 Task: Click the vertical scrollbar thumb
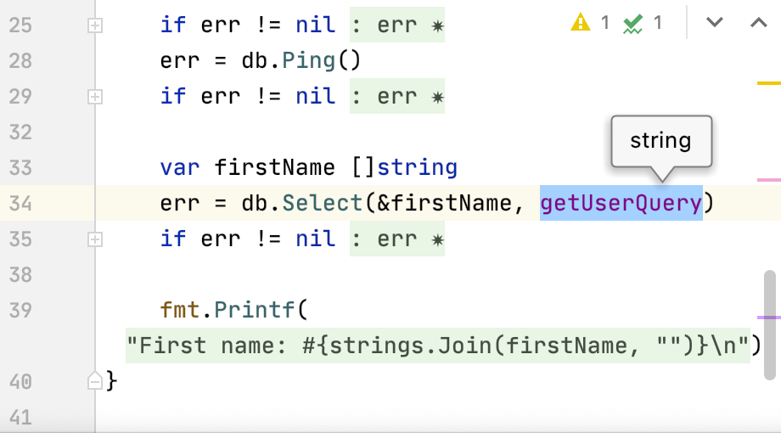click(770, 325)
